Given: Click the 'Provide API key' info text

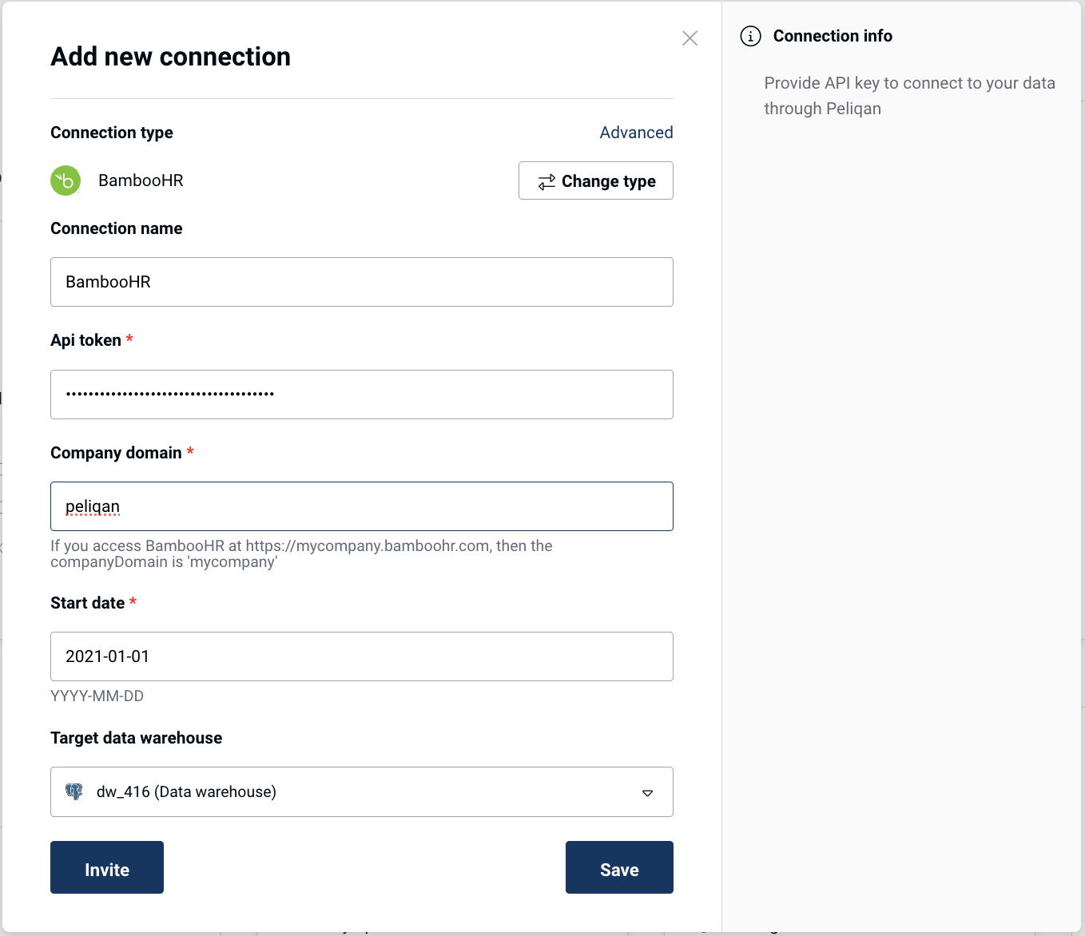Looking at the screenshot, I should [909, 96].
